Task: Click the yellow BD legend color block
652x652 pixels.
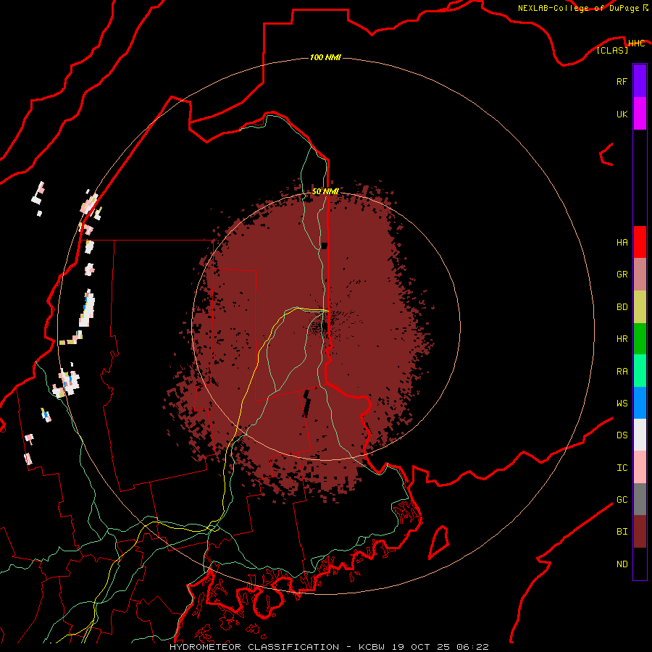Action: tap(640, 306)
